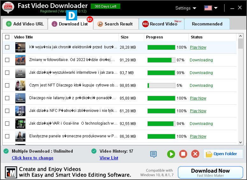Sort by Size column header
This screenshot has width=247, height=180.
(x=131, y=37)
